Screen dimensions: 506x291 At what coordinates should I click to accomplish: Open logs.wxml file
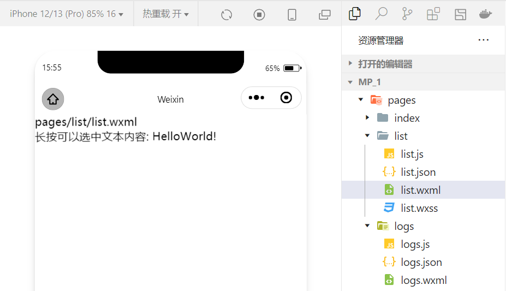pos(424,281)
